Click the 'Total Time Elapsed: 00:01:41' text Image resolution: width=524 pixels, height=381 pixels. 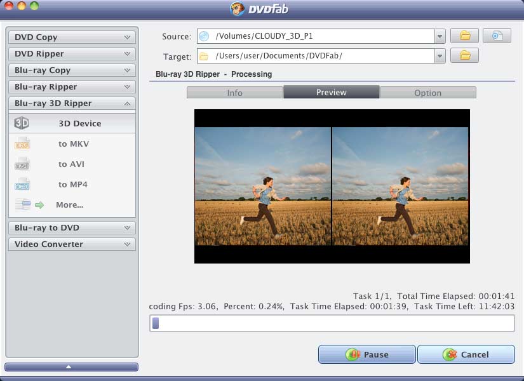(456, 296)
